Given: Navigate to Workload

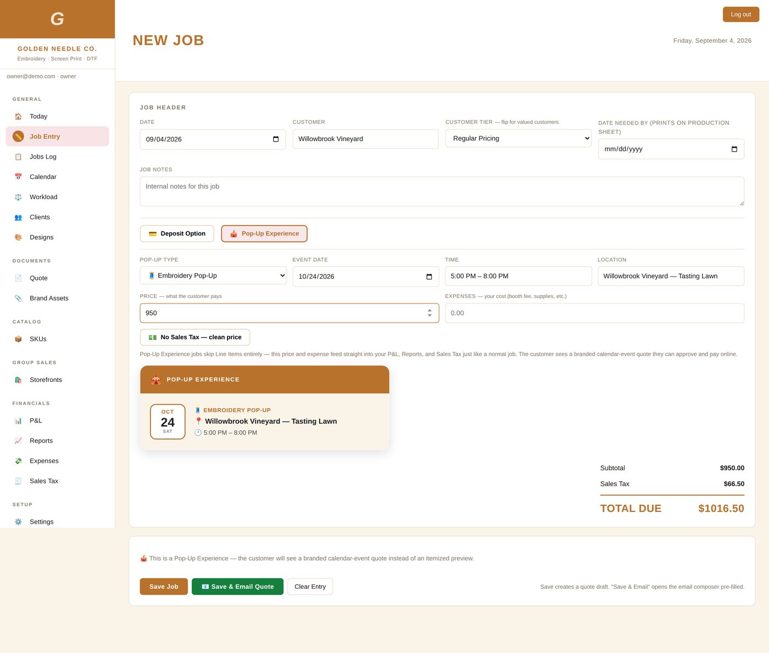Looking at the screenshot, I should [x=57, y=197].
